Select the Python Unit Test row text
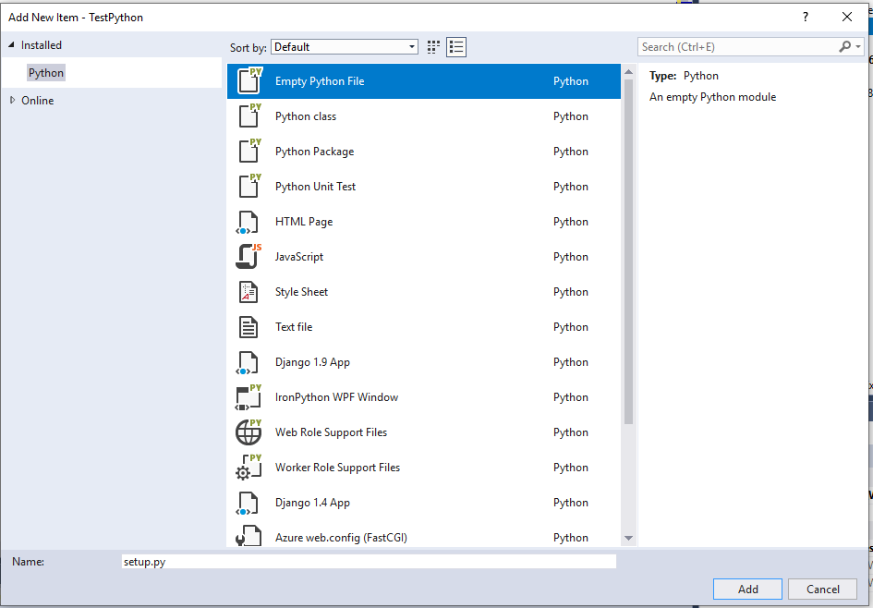Image resolution: width=873 pixels, height=608 pixels. coord(315,186)
